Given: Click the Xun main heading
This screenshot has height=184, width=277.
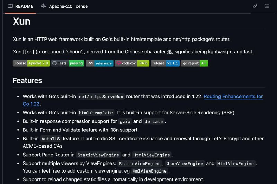Looking at the screenshot, I should [x=21, y=21].
